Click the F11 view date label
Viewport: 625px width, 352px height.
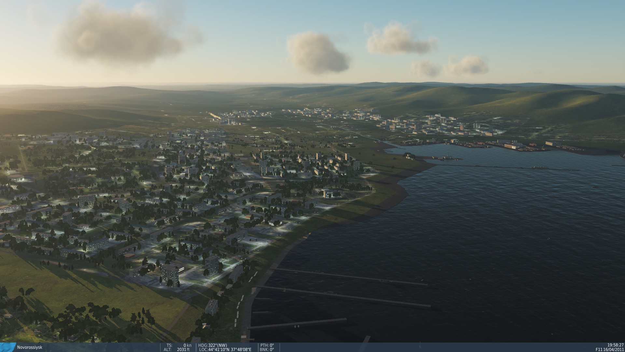click(x=609, y=349)
